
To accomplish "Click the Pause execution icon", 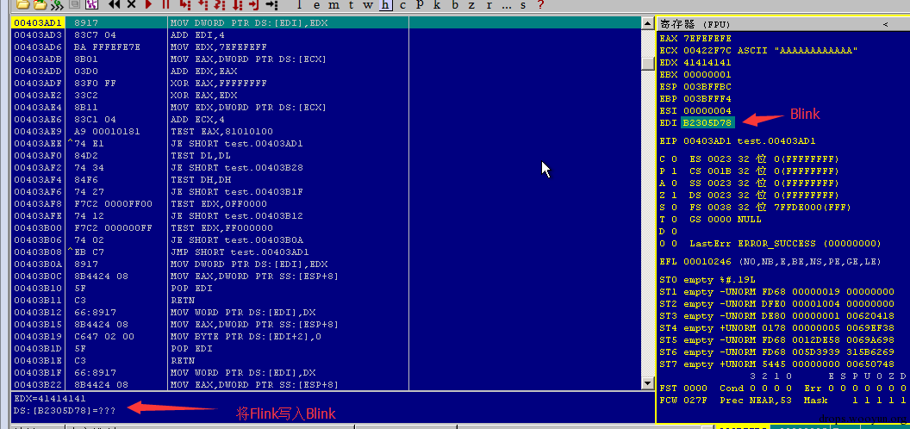I will (165, 4).
